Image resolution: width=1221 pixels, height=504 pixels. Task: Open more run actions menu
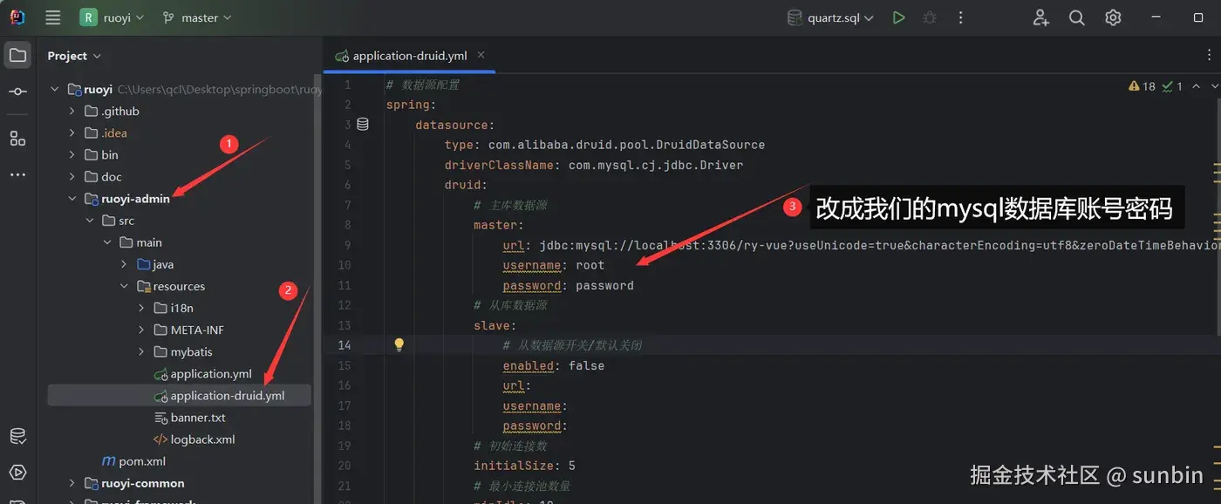coord(960,17)
